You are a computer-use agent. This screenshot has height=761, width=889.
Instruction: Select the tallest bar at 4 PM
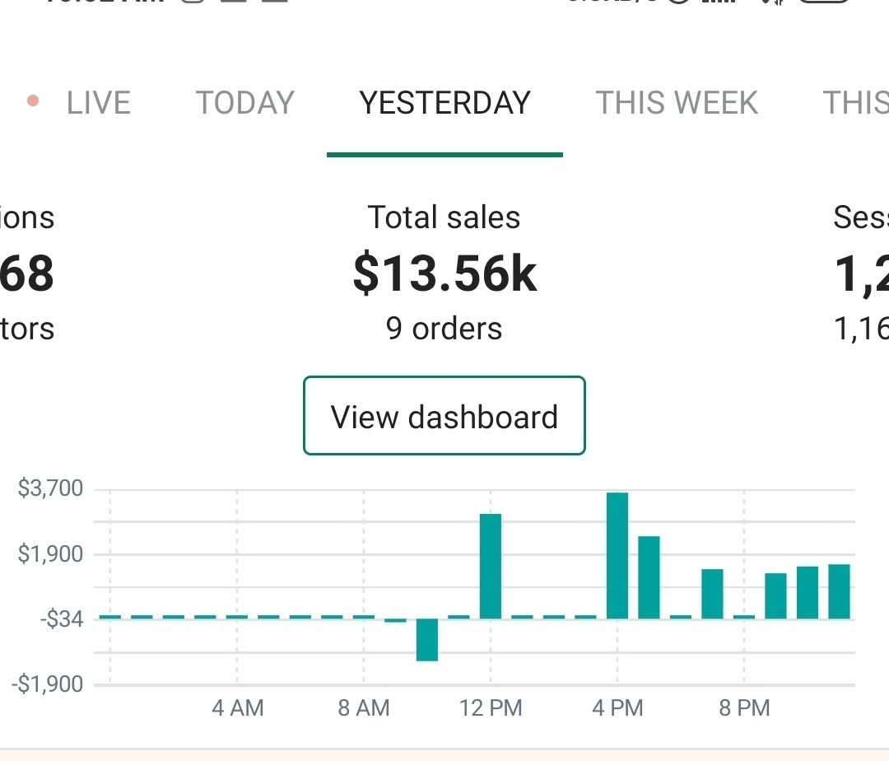pyautogui.click(x=617, y=555)
